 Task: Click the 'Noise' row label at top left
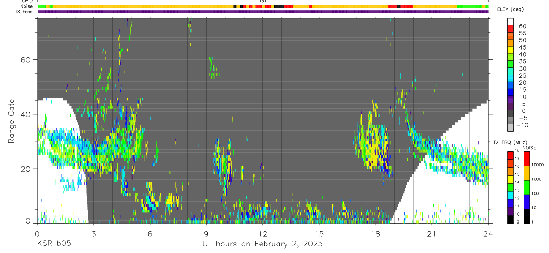(x=27, y=6)
